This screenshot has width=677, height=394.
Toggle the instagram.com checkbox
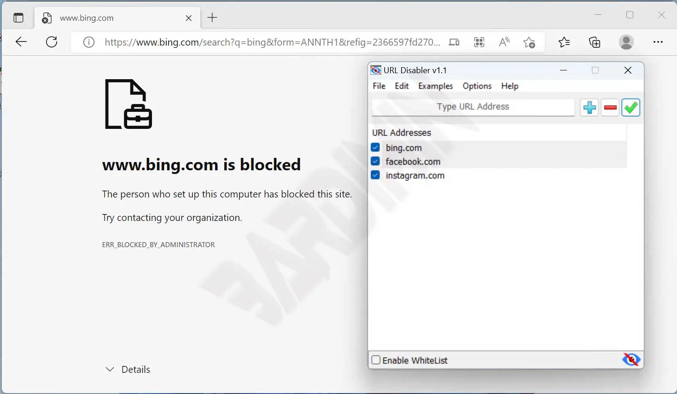(375, 175)
